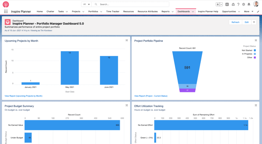This screenshot has height=144, width=262.
Task: Expand Upcoming Projects by Month chart
Action: pos(127,40)
